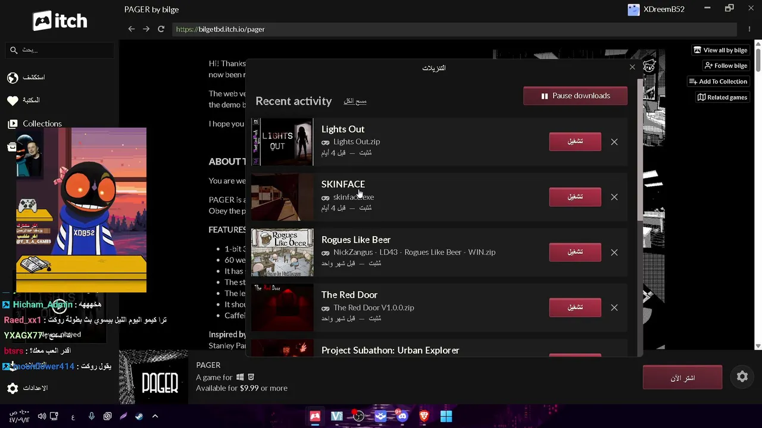
Task: Click the page scrollbar down arrow
Action: (x=758, y=346)
